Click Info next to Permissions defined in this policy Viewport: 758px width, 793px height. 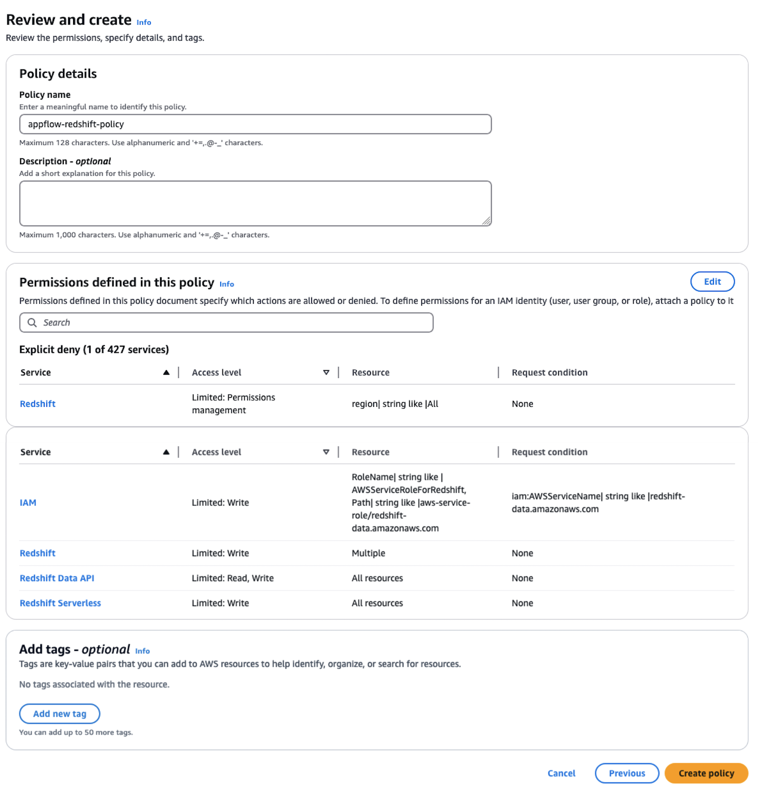(x=227, y=284)
